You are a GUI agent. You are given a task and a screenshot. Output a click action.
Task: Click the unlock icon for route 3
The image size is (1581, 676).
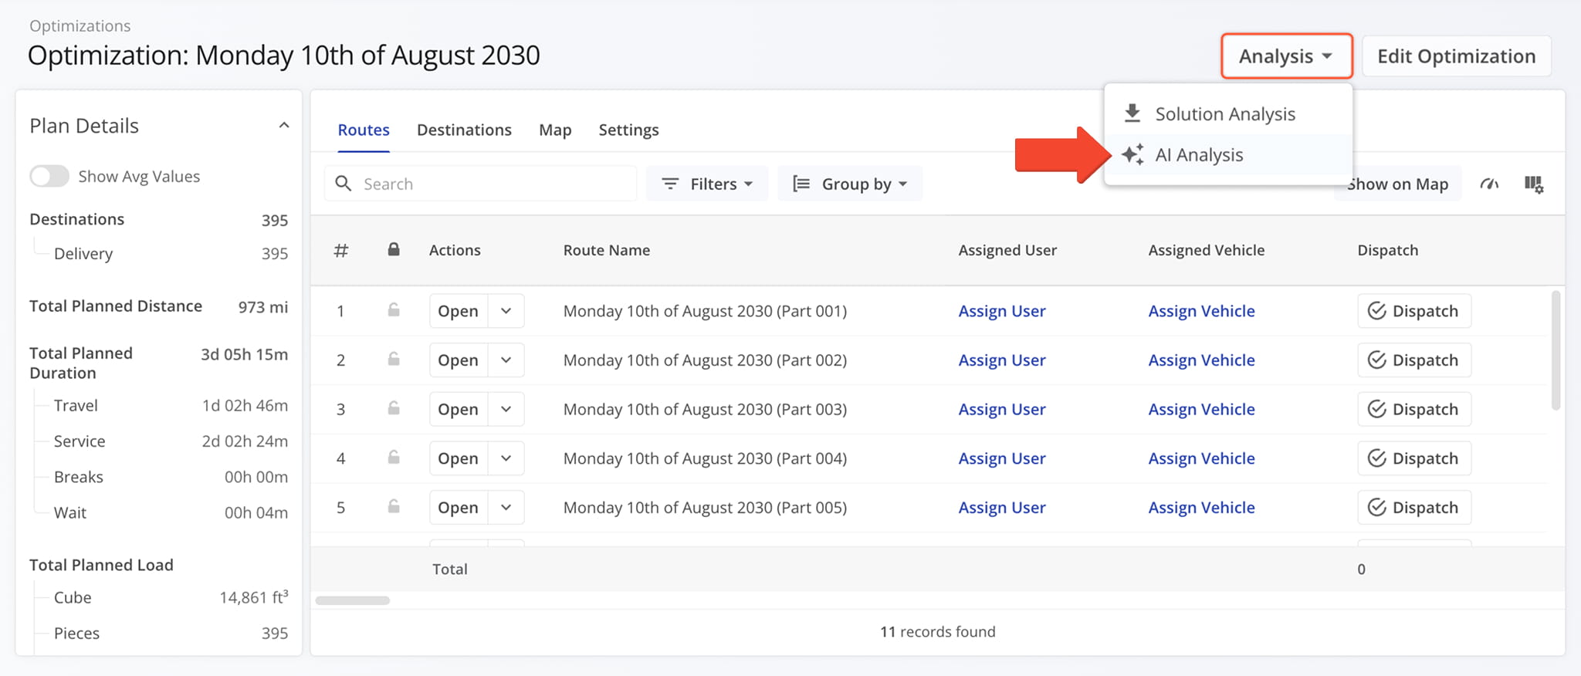point(394,408)
